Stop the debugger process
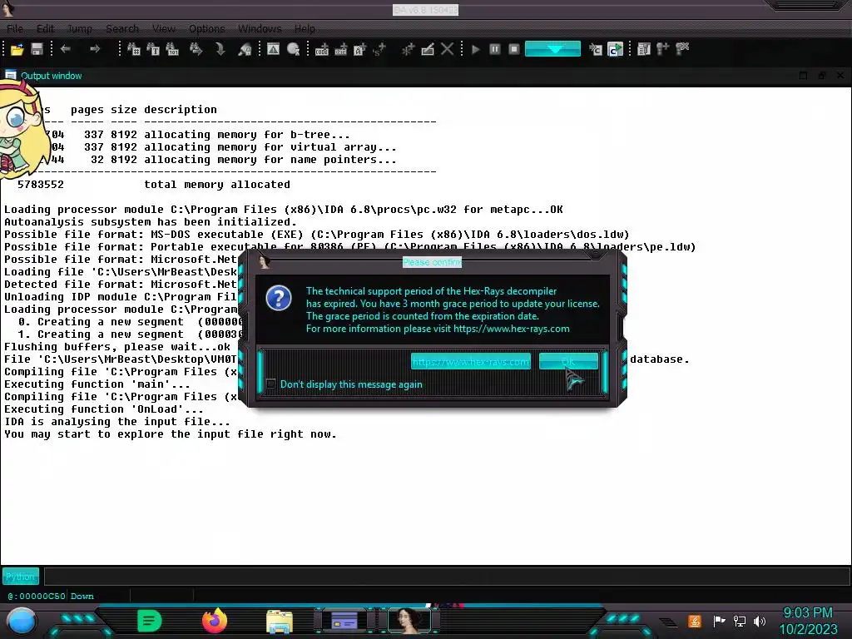Screen dimensions: 852x639 [x=514, y=49]
